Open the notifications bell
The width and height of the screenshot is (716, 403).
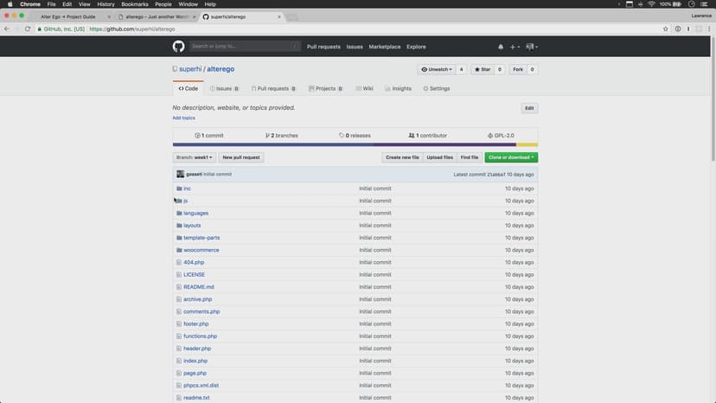pyautogui.click(x=500, y=47)
